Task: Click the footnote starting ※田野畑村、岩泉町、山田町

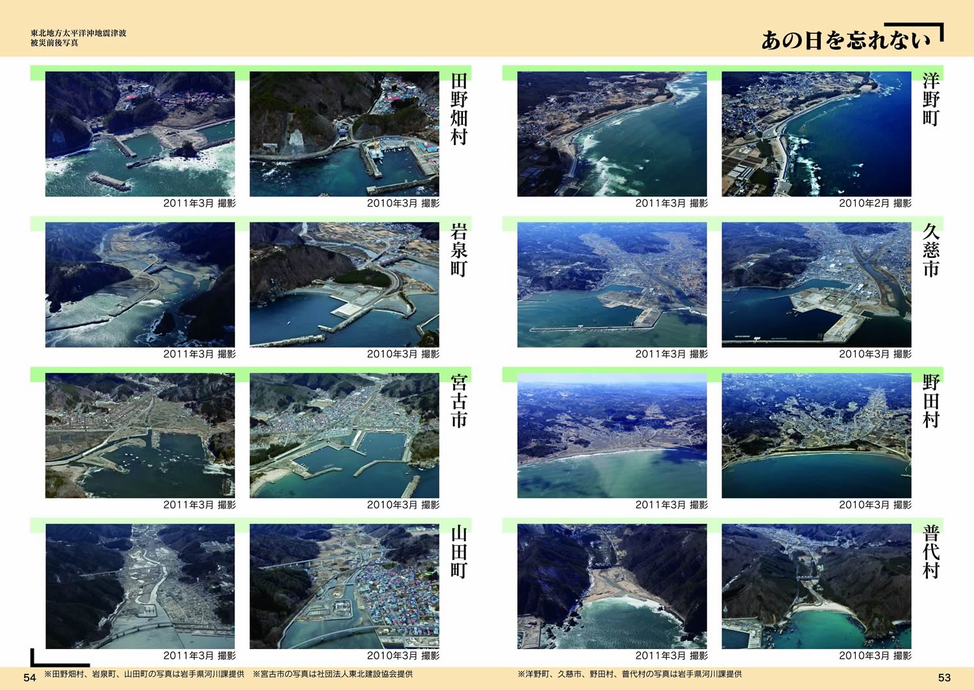Action: [144, 674]
